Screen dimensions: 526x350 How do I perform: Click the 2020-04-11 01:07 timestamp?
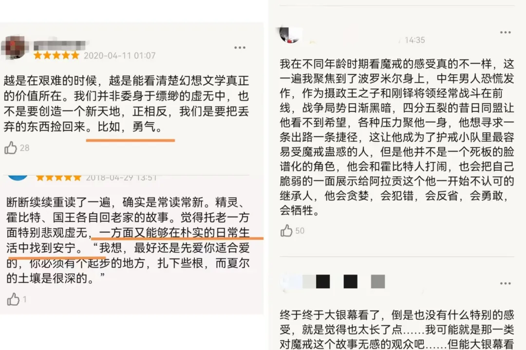click(120, 55)
